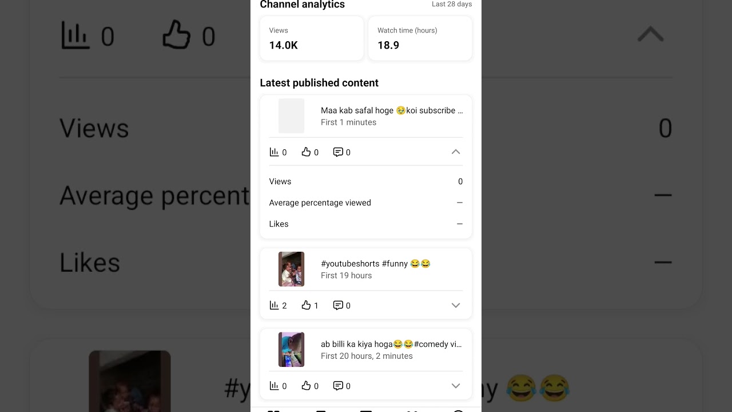The width and height of the screenshot is (732, 412).
Task: Click comment icon on ab billi ka kiya video
Action: [338, 386]
